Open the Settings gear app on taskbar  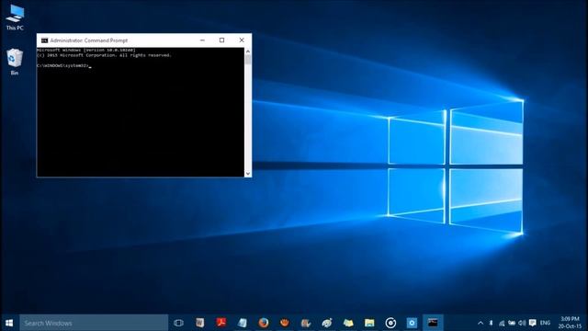(412, 323)
